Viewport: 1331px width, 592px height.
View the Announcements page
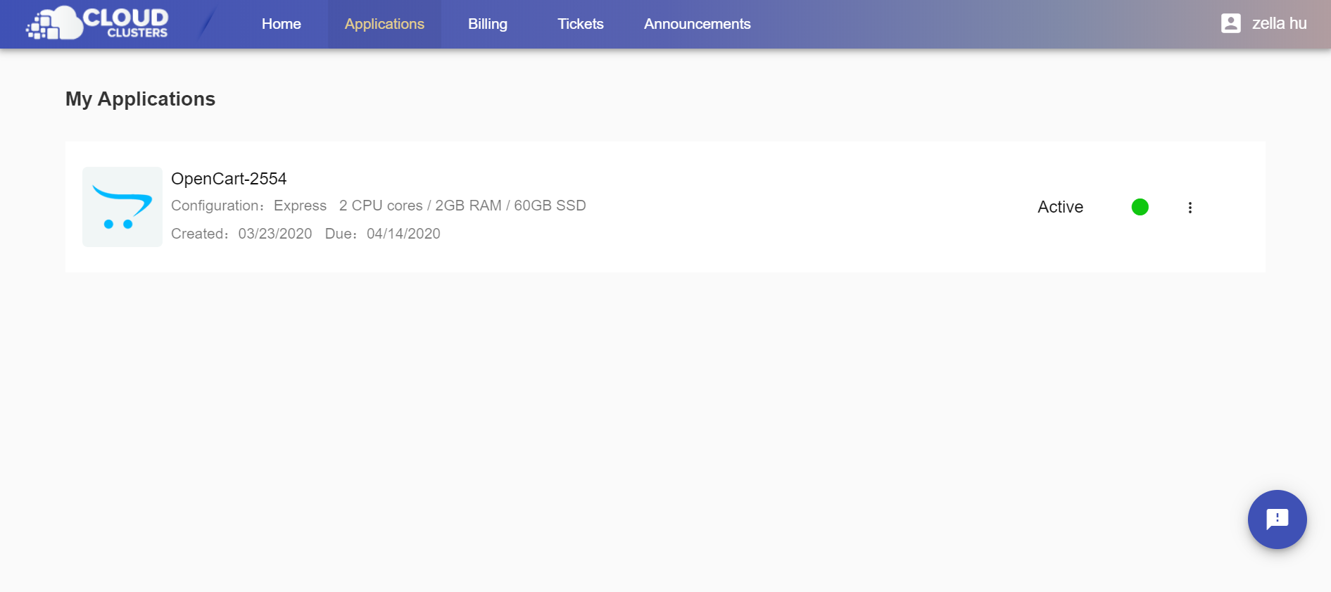coord(697,24)
